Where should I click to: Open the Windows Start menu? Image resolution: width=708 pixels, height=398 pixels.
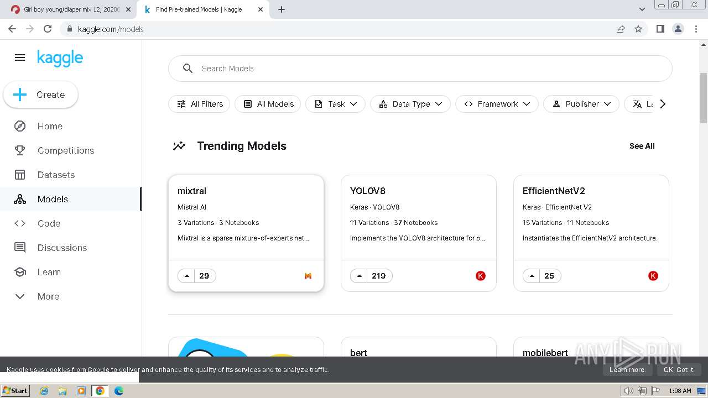click(15, 391)
